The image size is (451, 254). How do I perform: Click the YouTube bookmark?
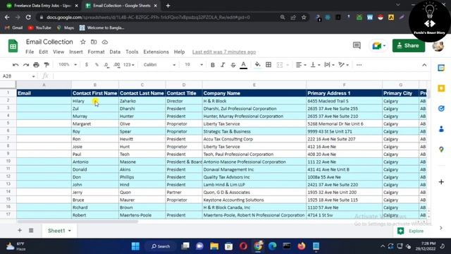(x=39, y=28)
